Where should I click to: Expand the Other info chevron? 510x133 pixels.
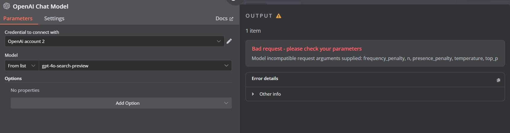pyautogui.click(x=253, y=94)
